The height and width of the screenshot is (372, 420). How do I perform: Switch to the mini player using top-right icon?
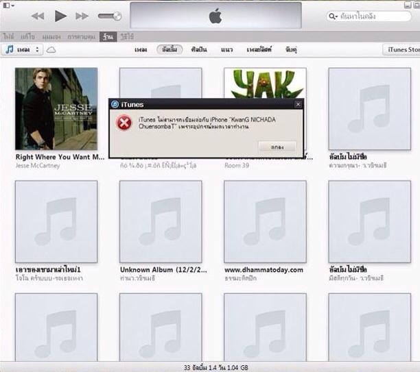408,5
